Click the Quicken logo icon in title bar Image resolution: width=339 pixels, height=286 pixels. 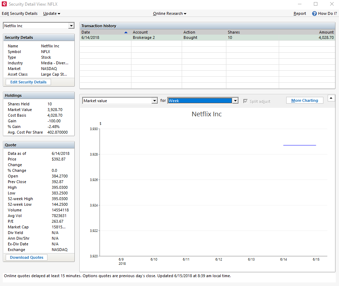click(x=4, y=4)
